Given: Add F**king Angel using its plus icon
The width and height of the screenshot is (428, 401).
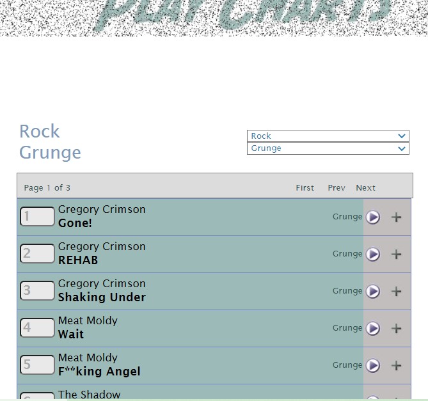Looking at the screenshot, I should [397, 366].
